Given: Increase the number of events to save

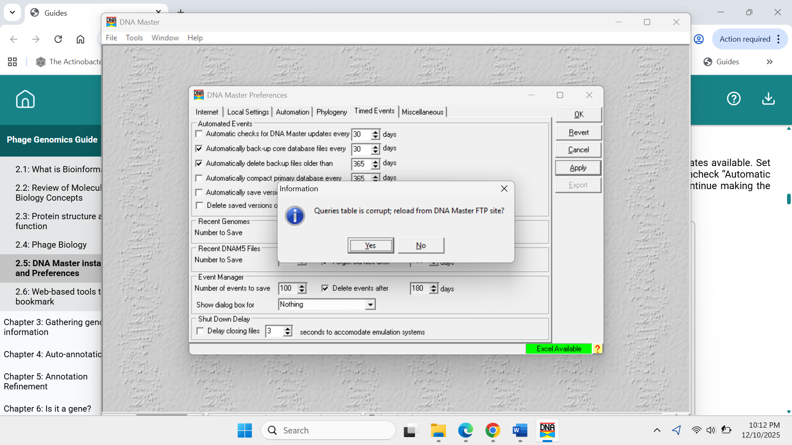Looking at the screenshot, I should click(302, 286).
